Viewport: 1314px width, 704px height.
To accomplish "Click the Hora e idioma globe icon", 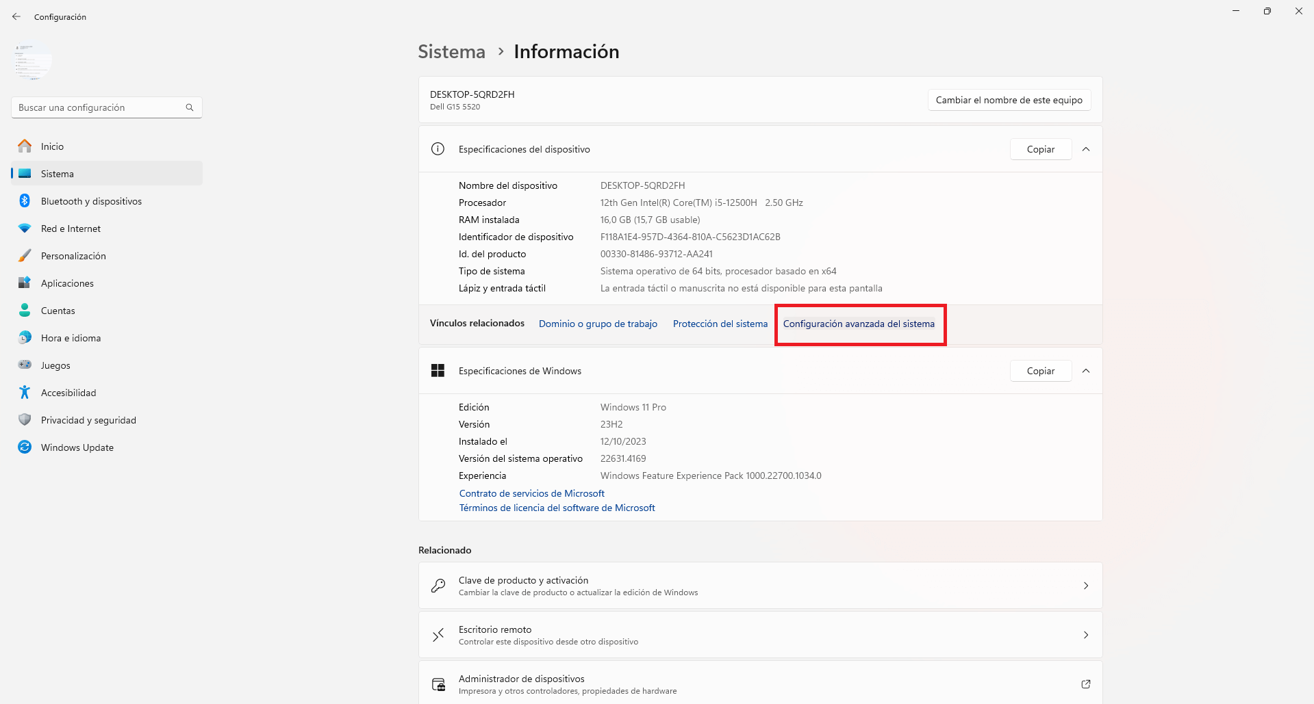I will point(25,337).
